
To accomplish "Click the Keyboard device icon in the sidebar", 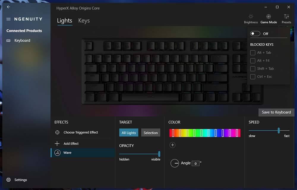I will click(x=8, y=40).
